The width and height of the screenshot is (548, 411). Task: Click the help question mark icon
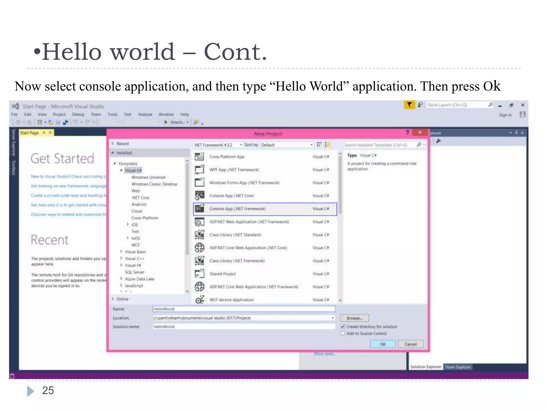[x=407, y=133]
